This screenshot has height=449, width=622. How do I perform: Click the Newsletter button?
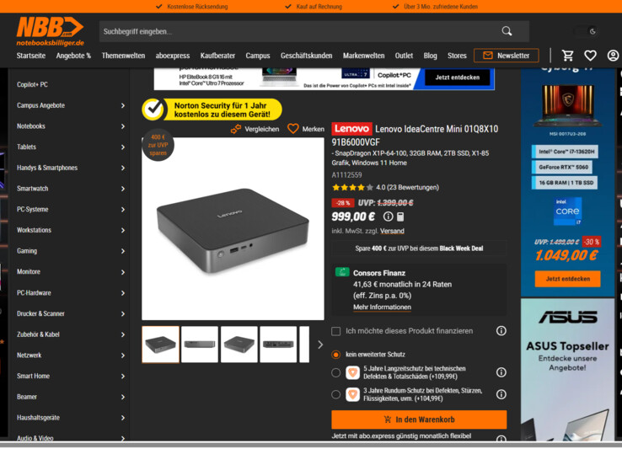coord(507,56)
